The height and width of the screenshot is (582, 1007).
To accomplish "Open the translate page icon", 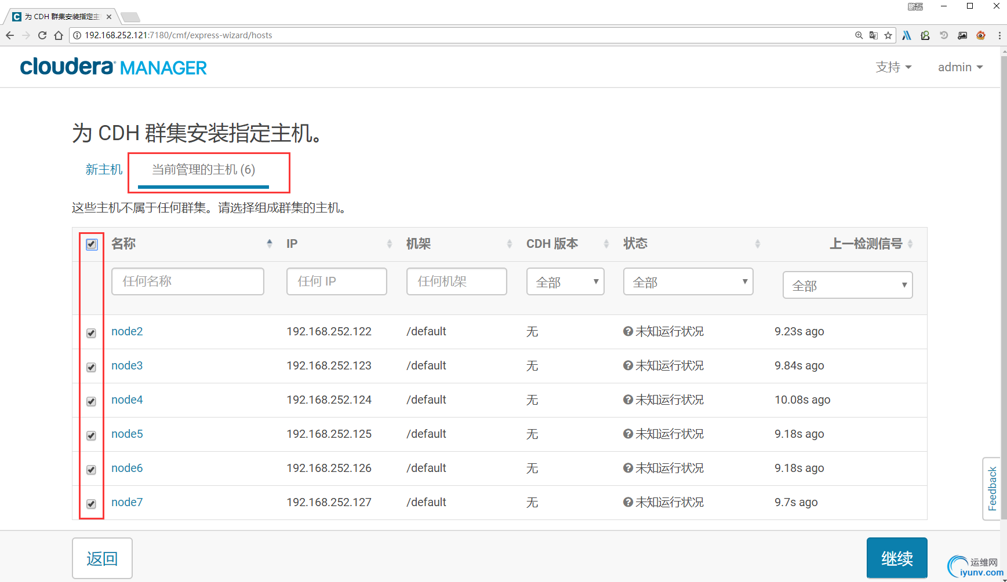I will (x=874, y=35).
